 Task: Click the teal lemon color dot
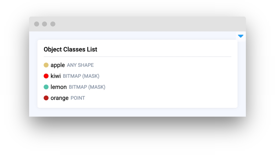(46, 87)
